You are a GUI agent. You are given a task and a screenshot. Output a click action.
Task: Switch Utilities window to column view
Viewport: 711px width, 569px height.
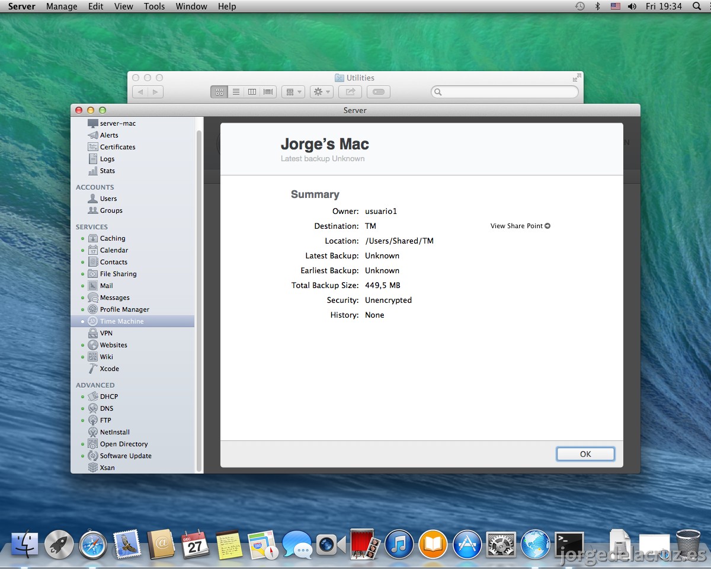click(x=252, y=92)
